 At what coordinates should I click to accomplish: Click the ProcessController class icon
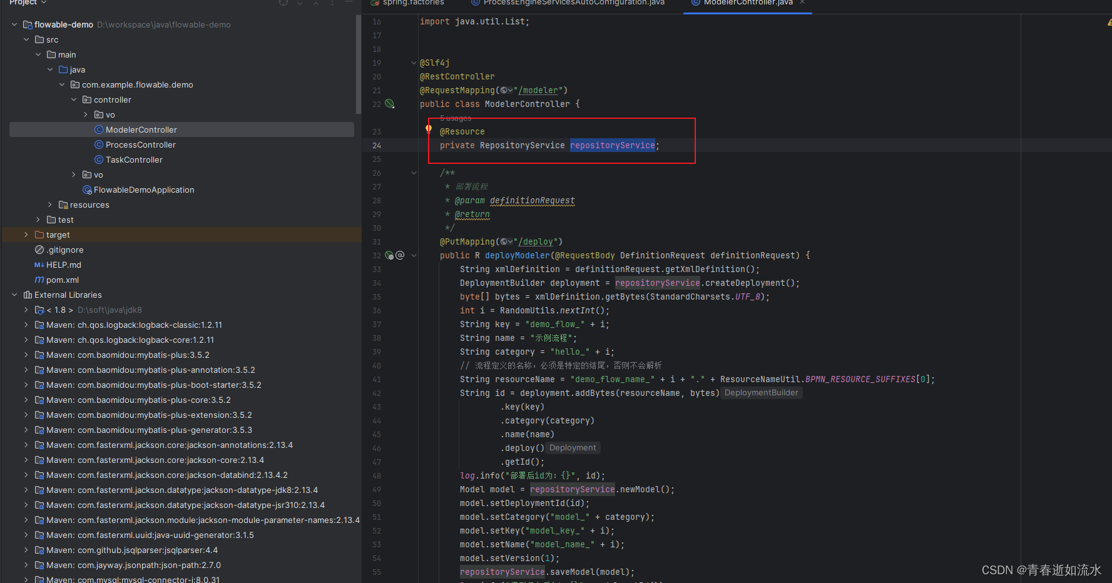(x=99, y=144)
